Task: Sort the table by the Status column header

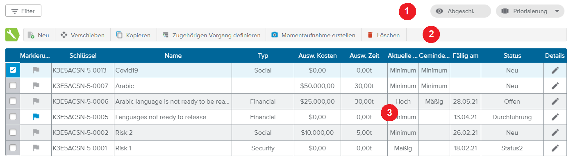Action: pyautogui.click(x=512, y=56)
